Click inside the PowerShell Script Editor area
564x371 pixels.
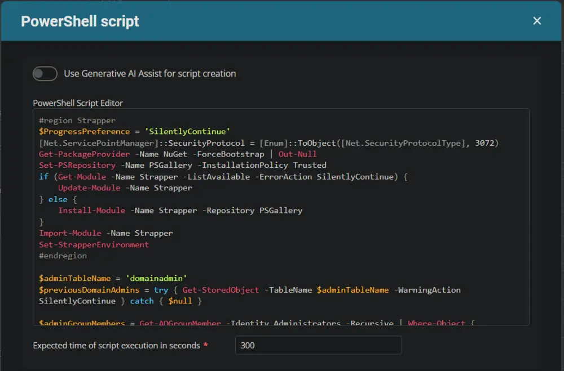[281, 217]
